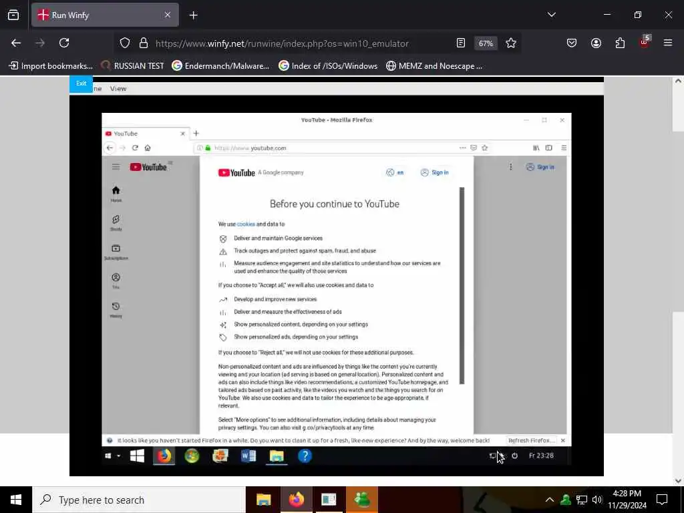Image resolution: width=684 pixels, height=513 pixels.
Task: Expand the small arrow beside emulated start icon
Action: click(x=118, y=456)
